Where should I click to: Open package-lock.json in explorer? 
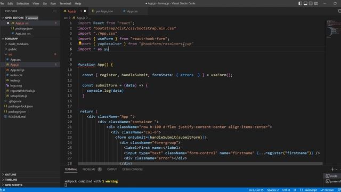click(x=20, y=107)
